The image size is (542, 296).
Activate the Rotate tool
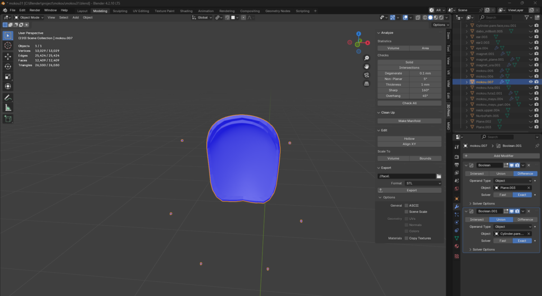tap(8, 66)
